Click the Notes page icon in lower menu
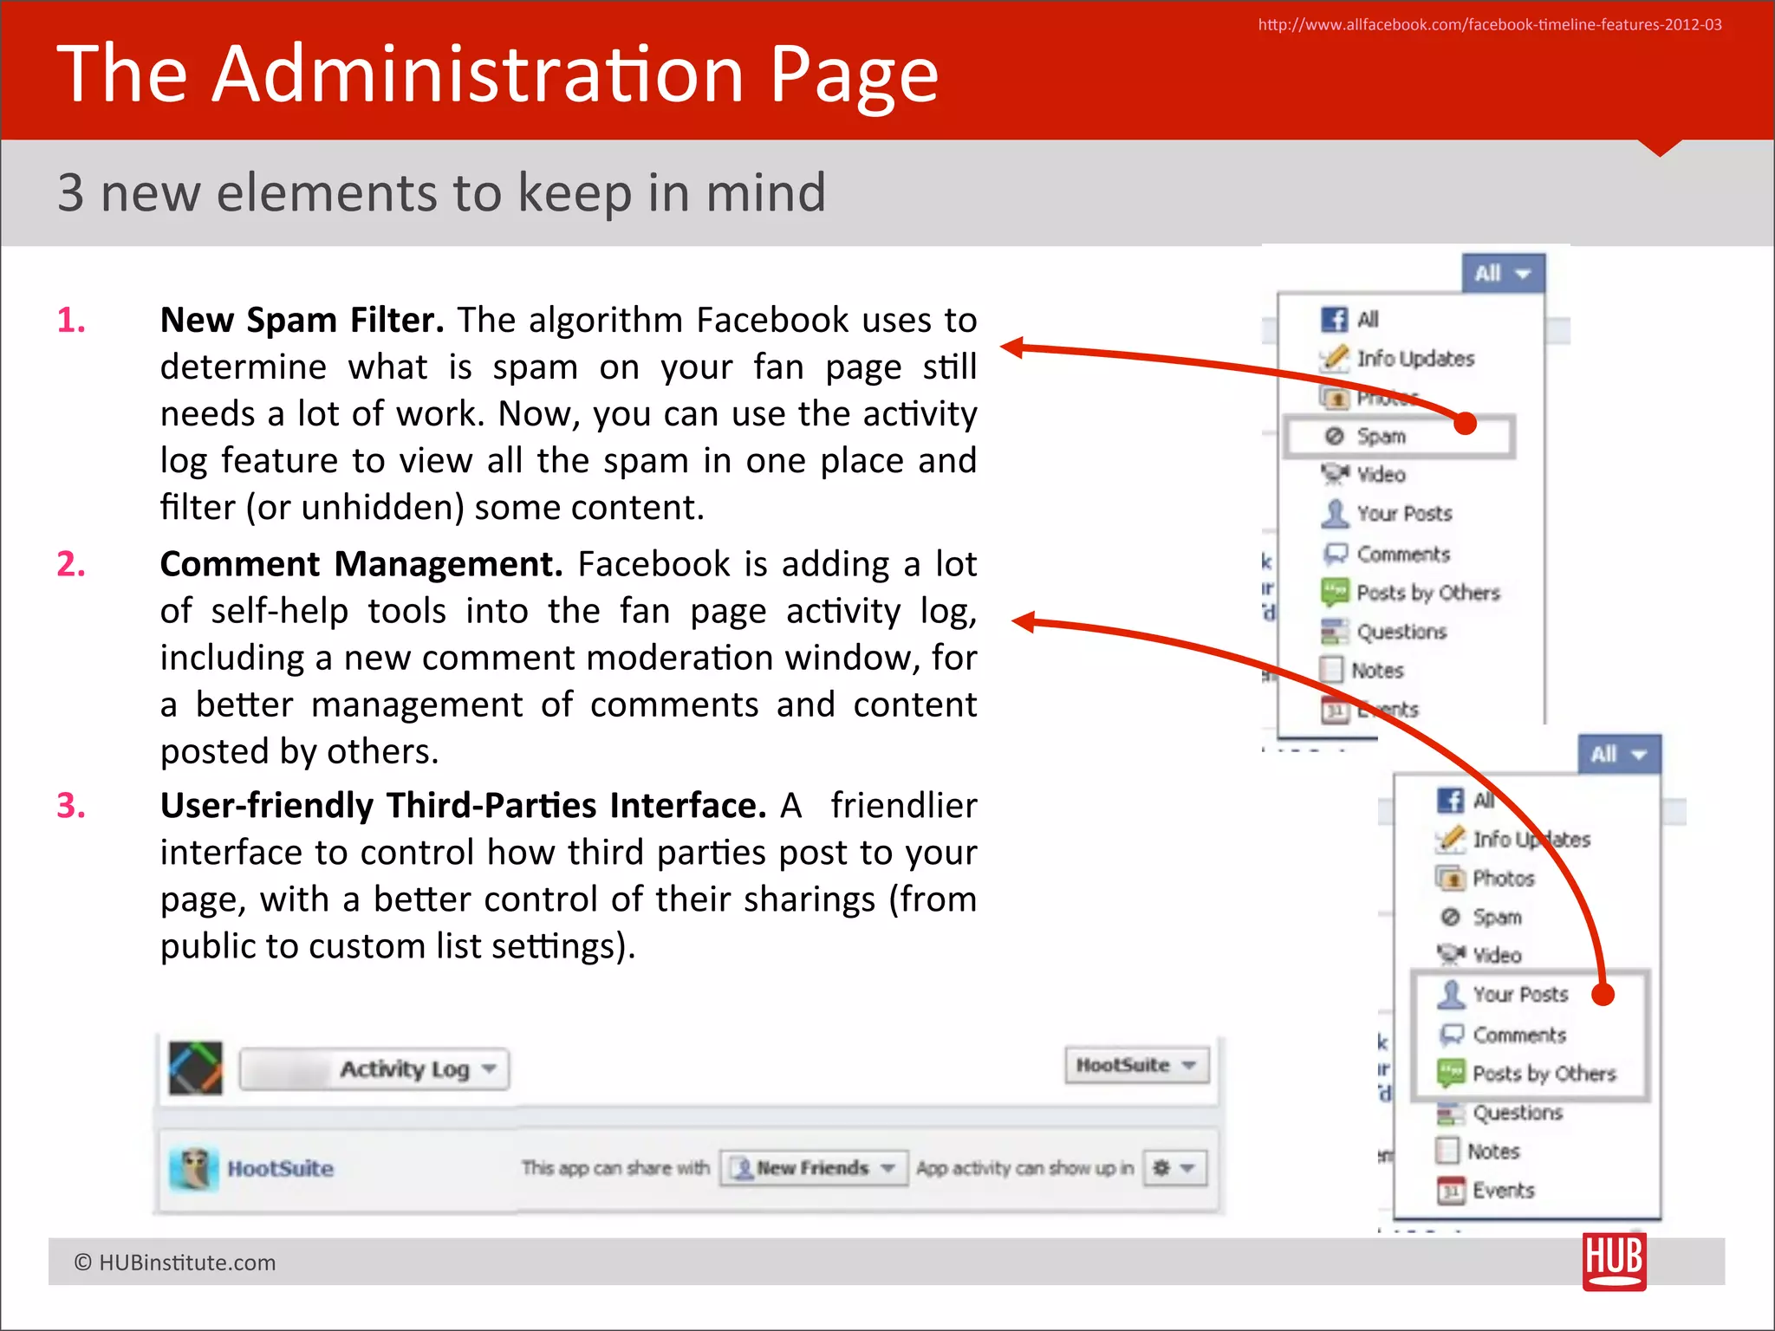Screen dimensions: 1775x1331 (1447, 1151)
